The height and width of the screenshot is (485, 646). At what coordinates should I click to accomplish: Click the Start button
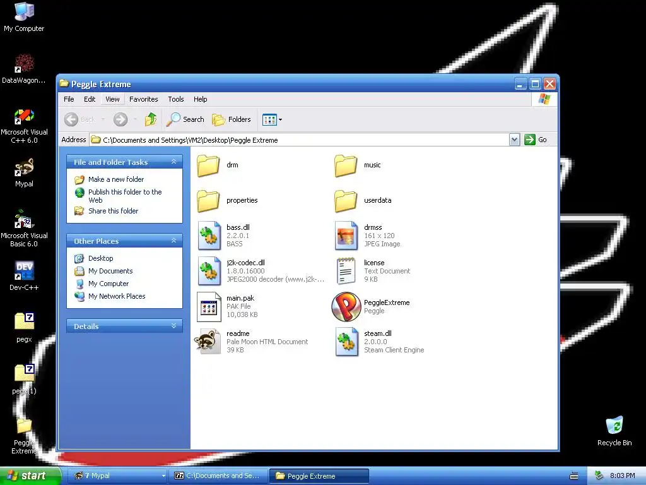tap(30, 476)
